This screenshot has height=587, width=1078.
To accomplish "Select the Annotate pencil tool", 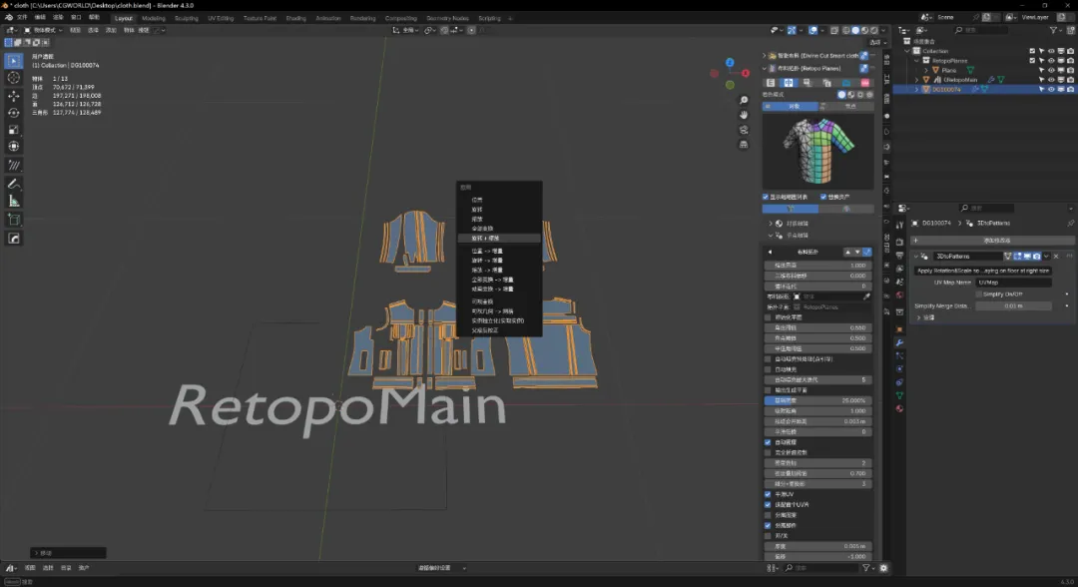I will click(x=14, y=185).
